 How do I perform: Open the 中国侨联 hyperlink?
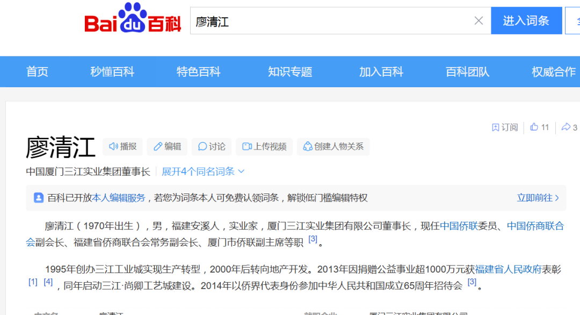tap(459, 226)
